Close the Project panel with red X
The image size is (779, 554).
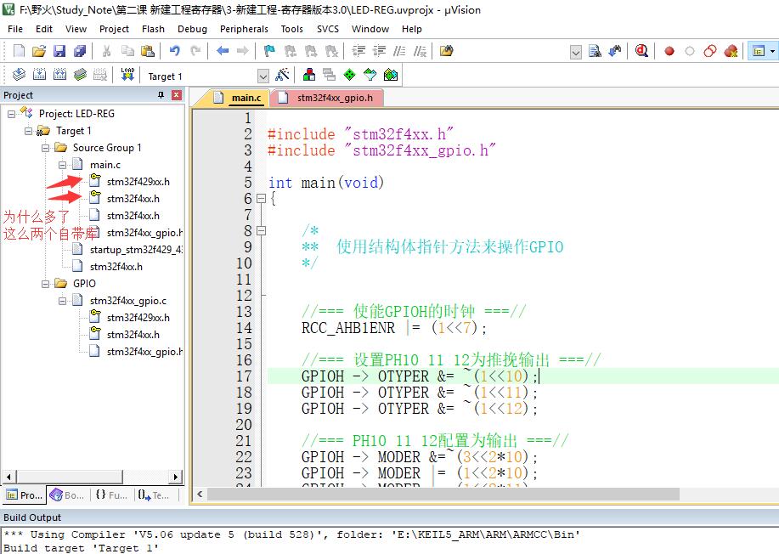tap(177, 95)
